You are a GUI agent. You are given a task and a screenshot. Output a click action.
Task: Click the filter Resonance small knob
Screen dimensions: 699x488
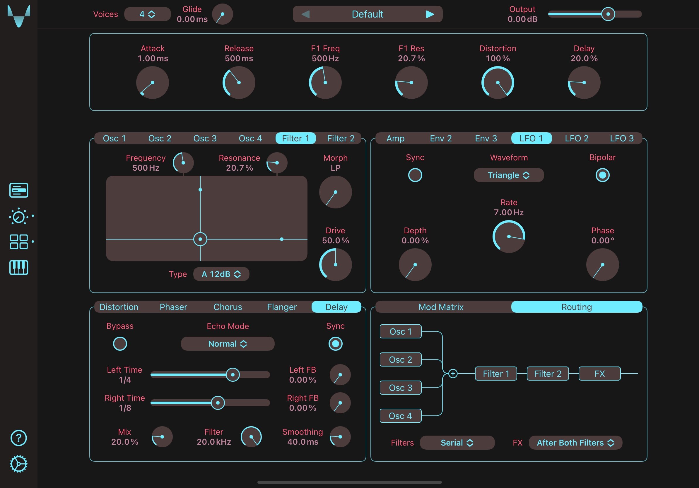pos(277,163)
